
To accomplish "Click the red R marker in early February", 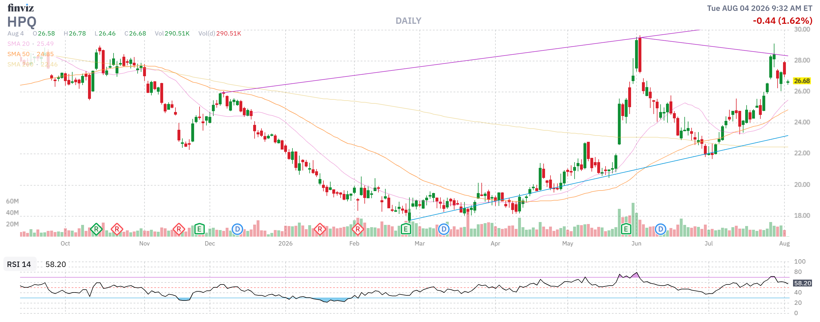I will click(358, 229).
